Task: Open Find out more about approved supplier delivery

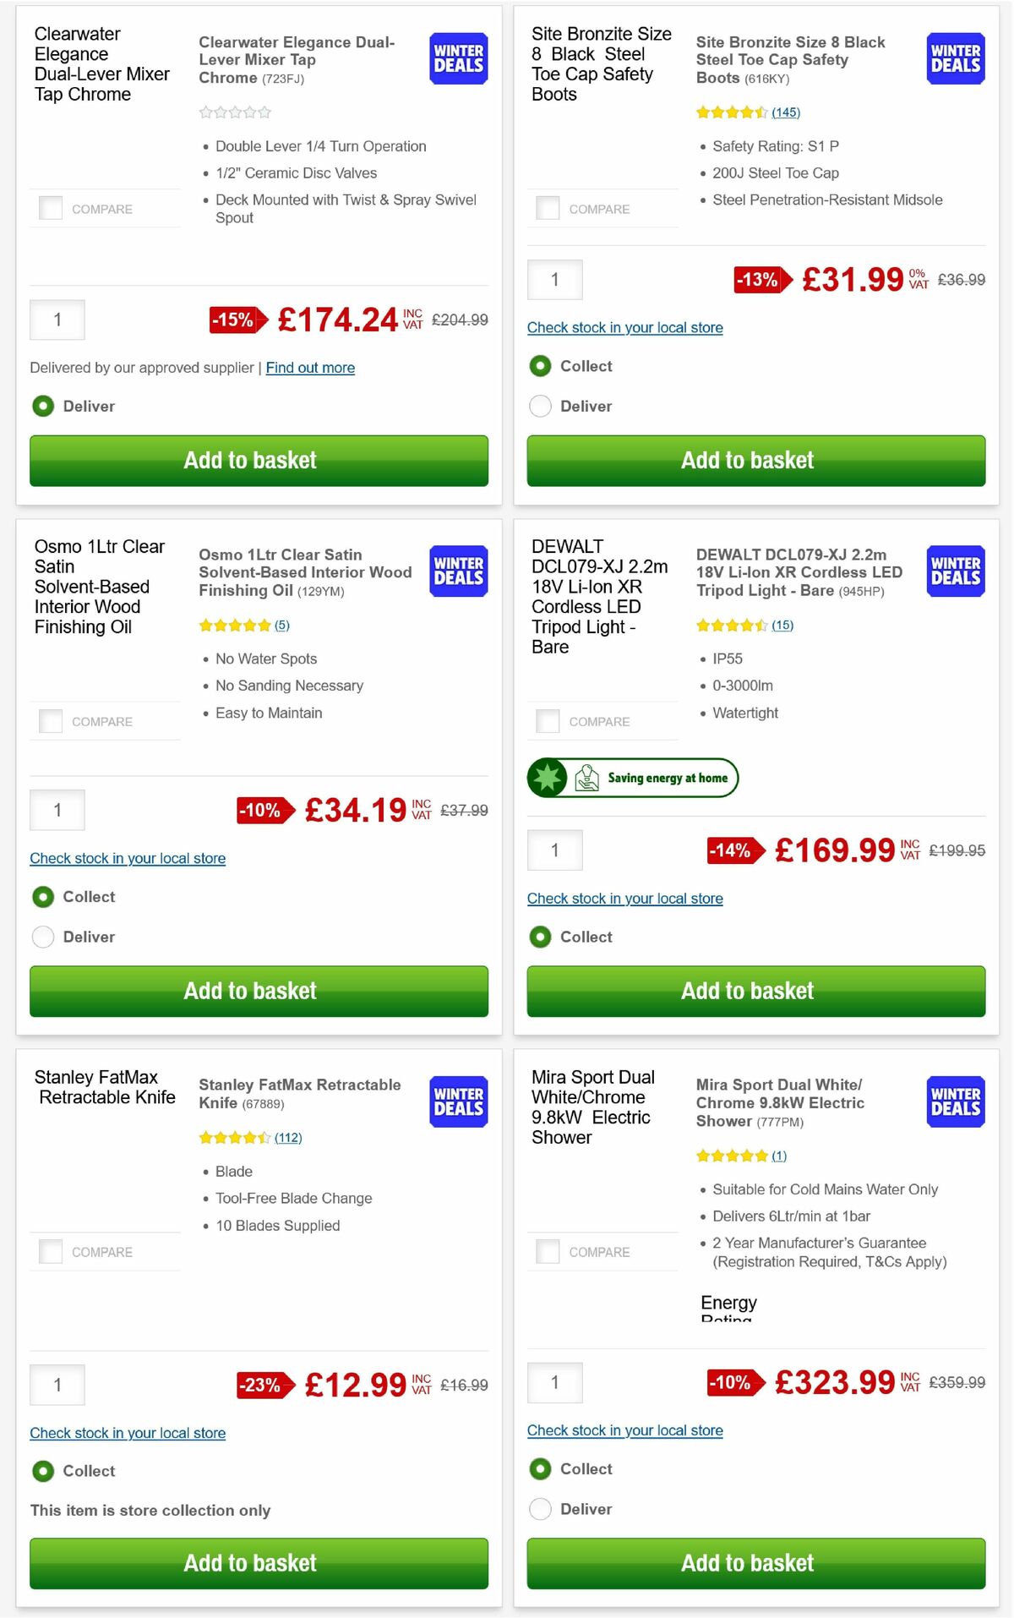Action: click(x=309, y=368)
